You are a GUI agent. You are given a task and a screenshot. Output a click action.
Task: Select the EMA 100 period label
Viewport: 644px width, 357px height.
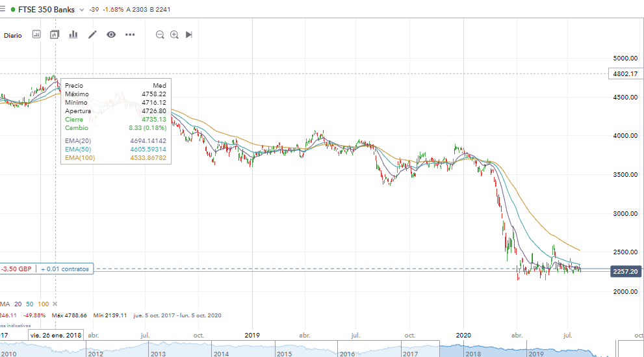click(43, 304)
